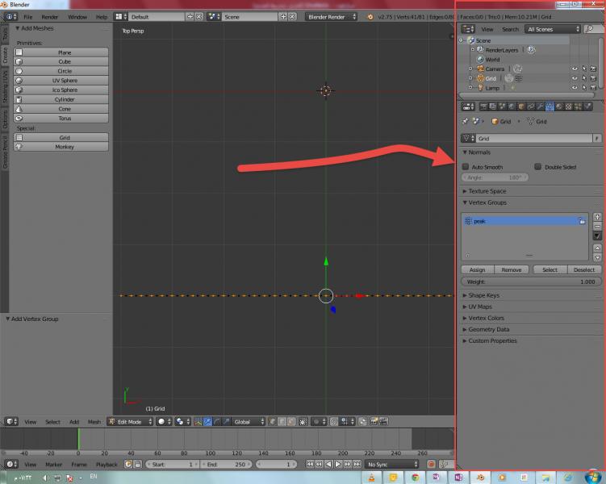
Task: Click the Start frame field
Action: click(x=173, y=464)
